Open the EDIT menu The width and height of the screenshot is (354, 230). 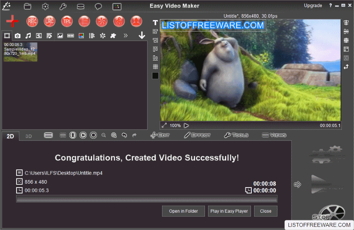coord(160,135)
